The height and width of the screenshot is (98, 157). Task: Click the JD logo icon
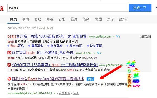pyautogui.click(x=9, y=53)
